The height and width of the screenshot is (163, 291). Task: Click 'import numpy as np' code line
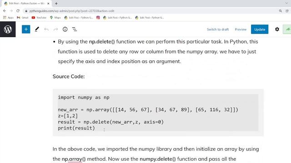point(84,97)
